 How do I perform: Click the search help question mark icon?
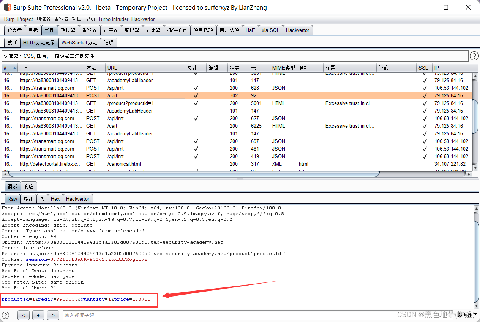coord(6,315)
